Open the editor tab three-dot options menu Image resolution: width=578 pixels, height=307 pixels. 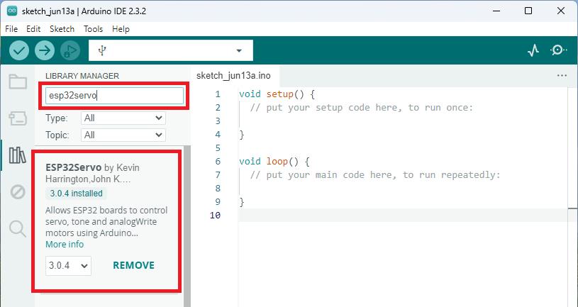pos(562,76)
